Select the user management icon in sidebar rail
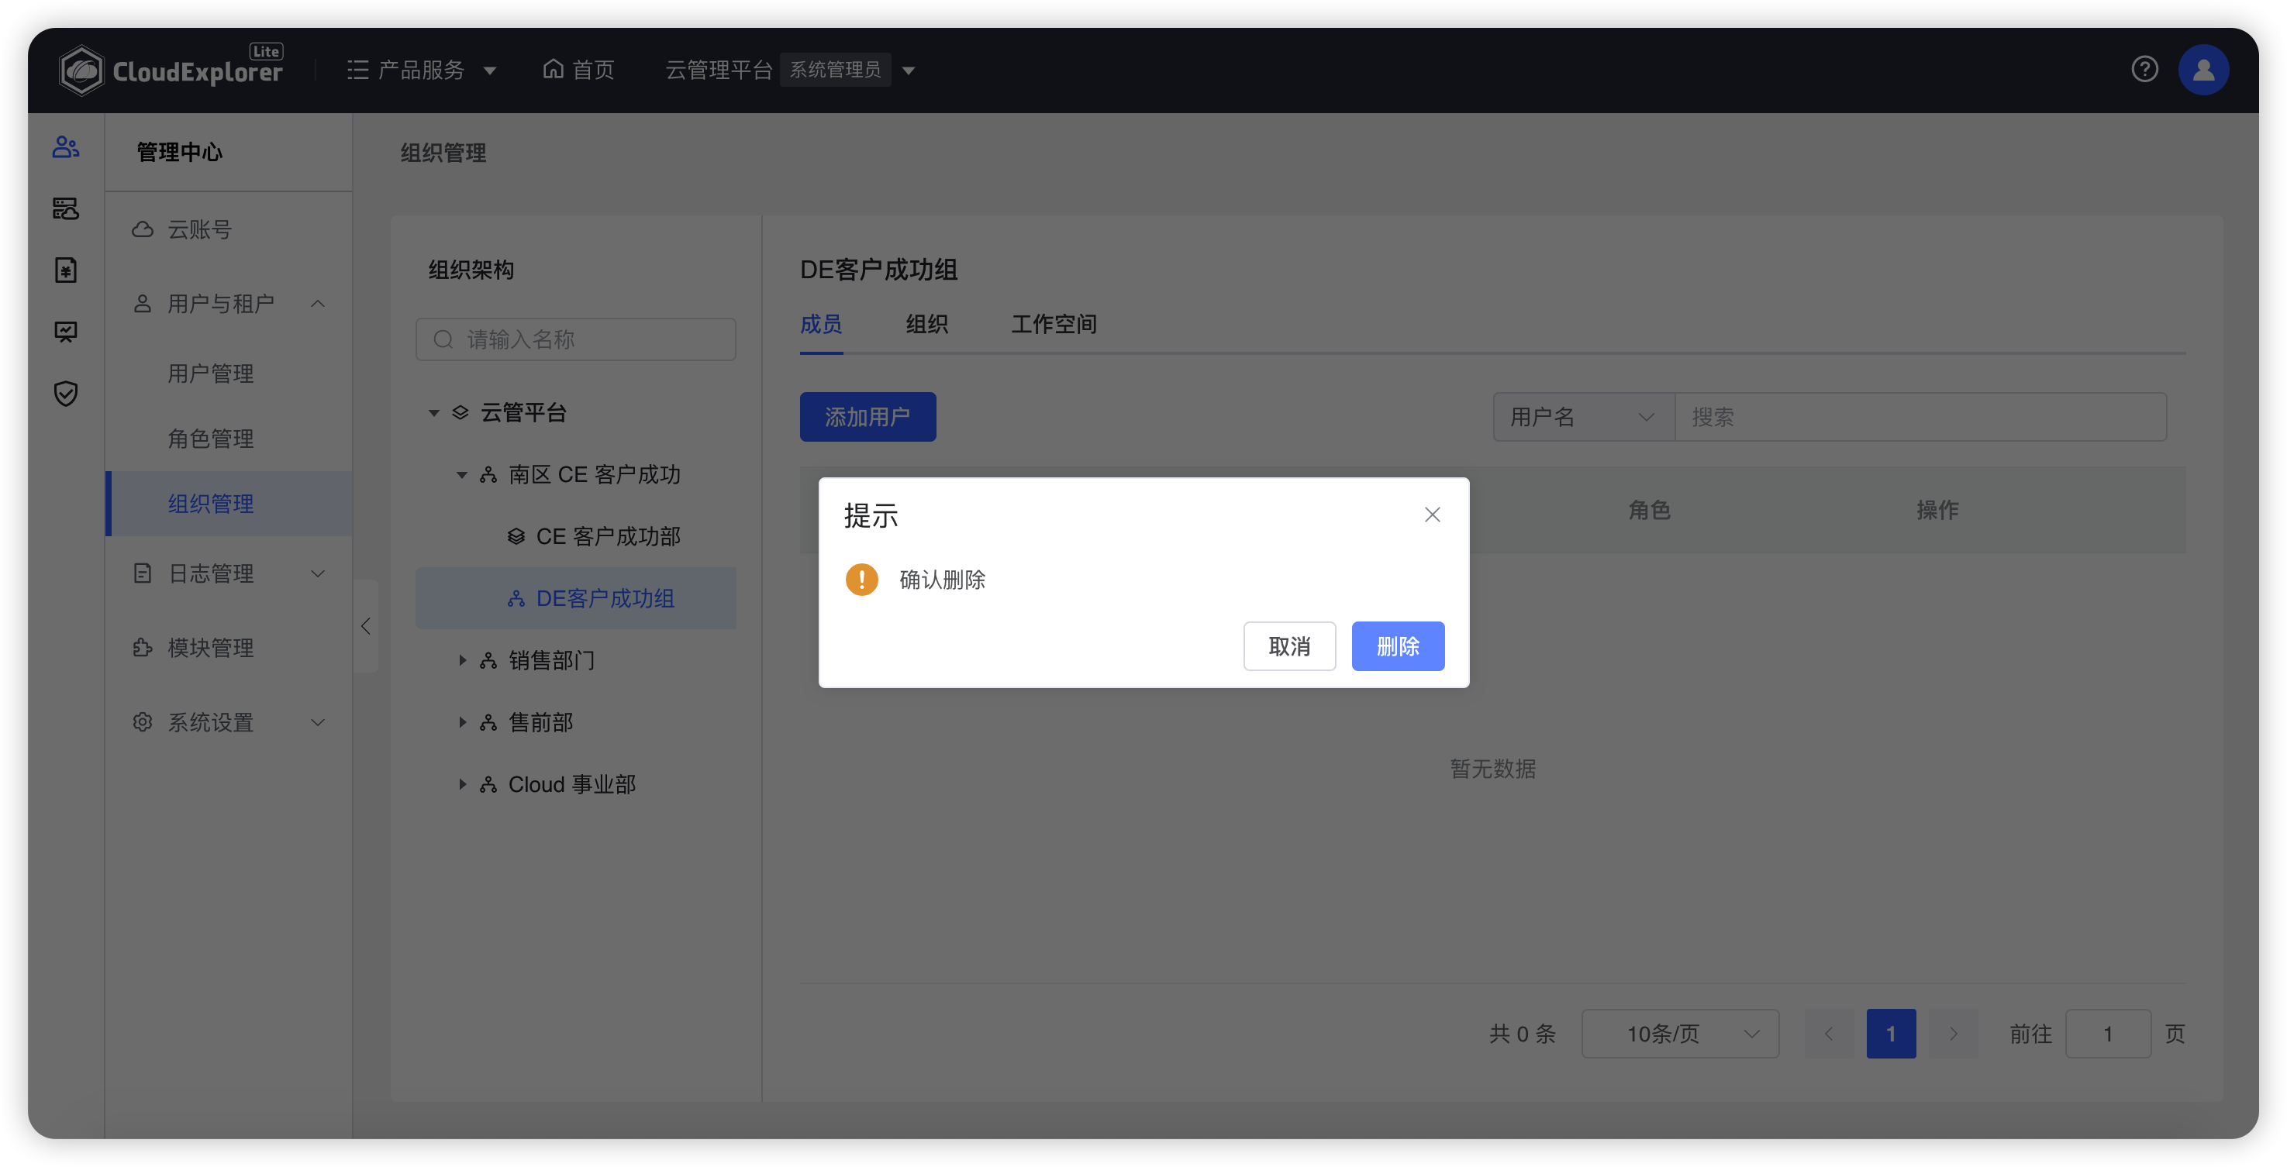This screenshot has height=1167, width=2287. (x=66, y=146)
